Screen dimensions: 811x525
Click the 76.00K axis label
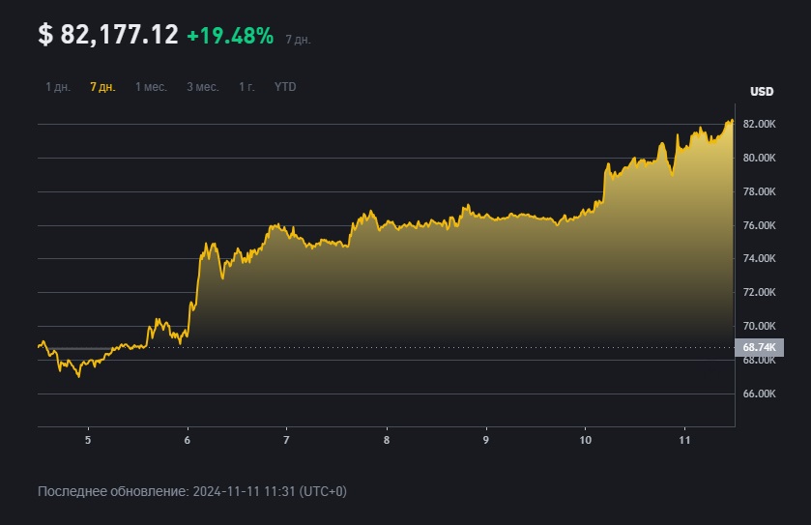tap(760, 225)
